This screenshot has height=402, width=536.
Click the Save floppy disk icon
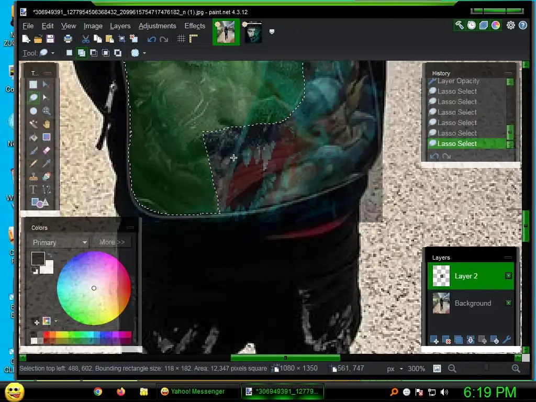pyautogui.click(x=50, y=39)
